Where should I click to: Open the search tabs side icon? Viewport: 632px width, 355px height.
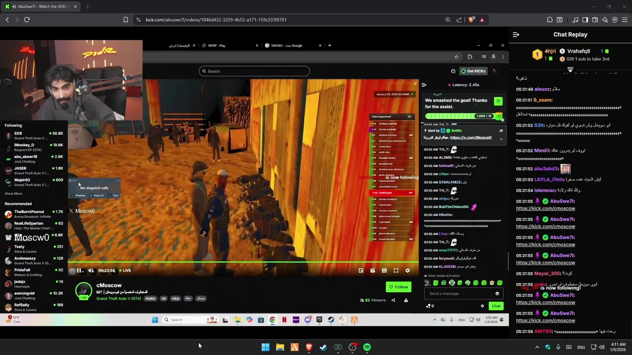click(559, 20)
